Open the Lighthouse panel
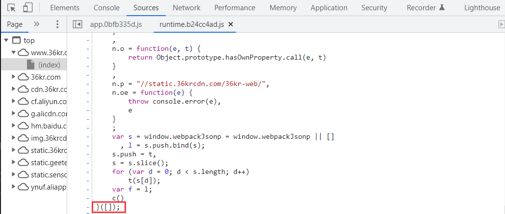505x214 pixels. [482, 8]
